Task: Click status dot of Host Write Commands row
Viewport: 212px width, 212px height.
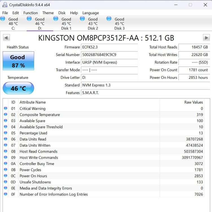Action: pos(6,157)
